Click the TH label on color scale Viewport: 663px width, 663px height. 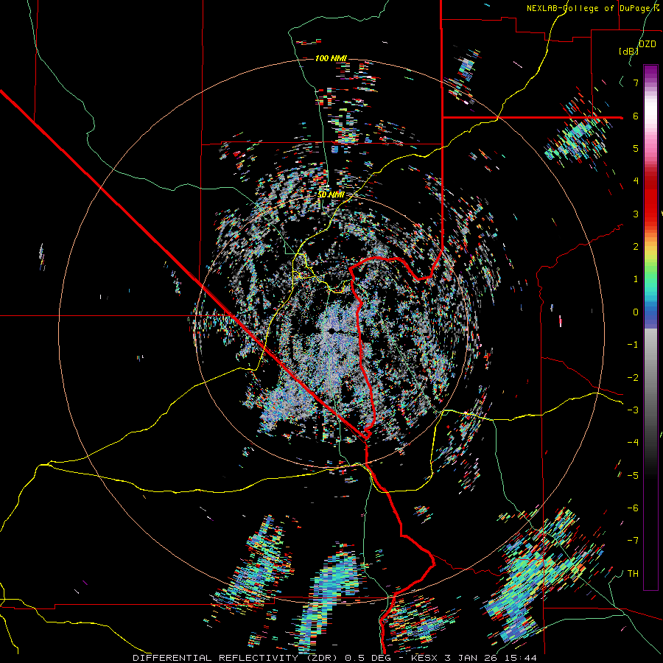(x=633, y=574)
